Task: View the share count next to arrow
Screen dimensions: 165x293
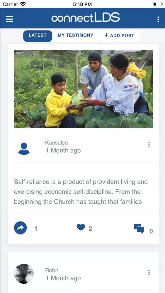Action: point(36,229)
